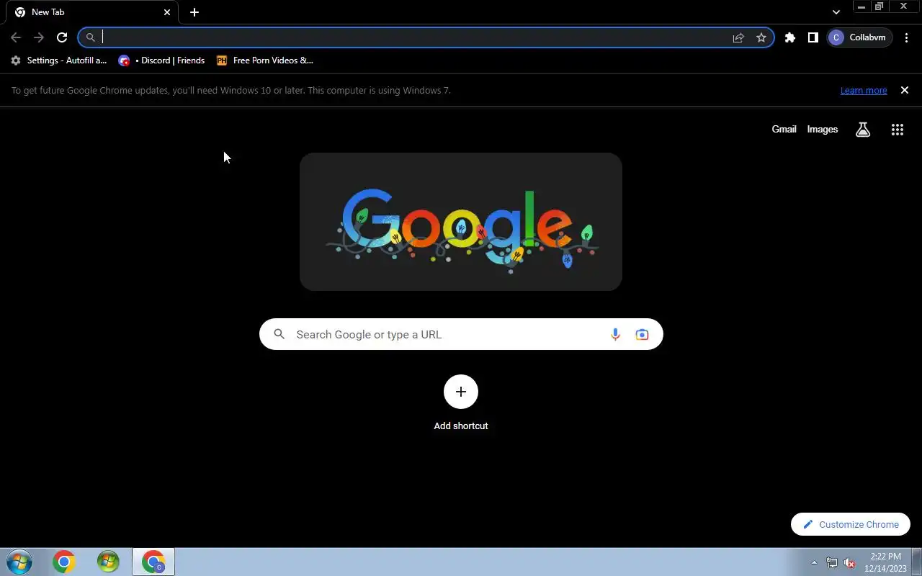Click Learn more in the update notice
The height and width of the screenshot is (576, 922).
(x=864, y=90)
